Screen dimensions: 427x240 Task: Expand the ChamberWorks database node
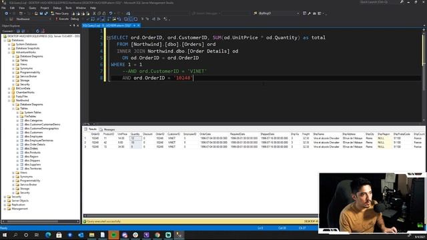coord(9,93)
